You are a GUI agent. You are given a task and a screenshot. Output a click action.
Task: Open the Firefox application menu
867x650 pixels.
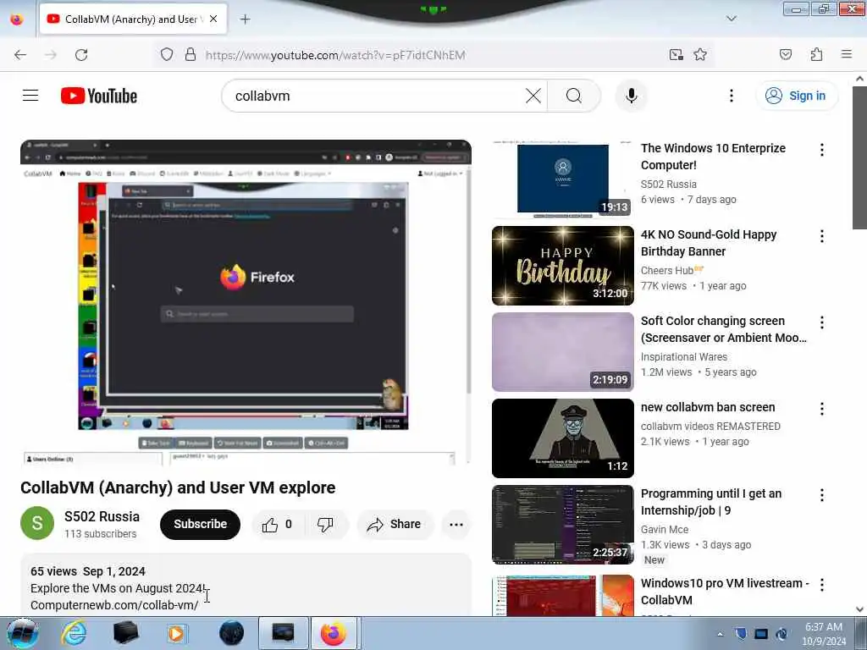846,54
